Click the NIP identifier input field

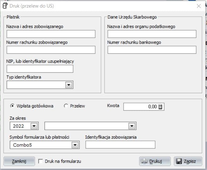[x=40, y=69]
